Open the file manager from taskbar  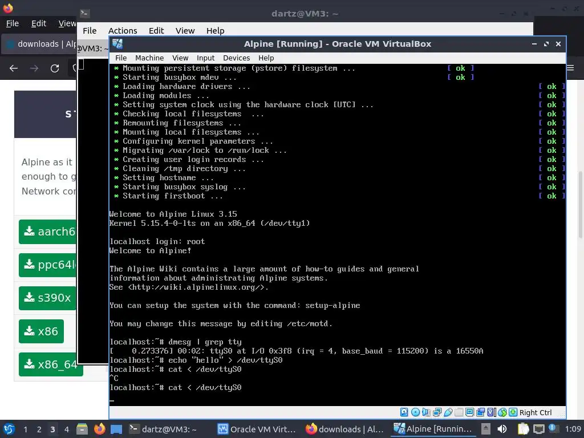tap(82, 429)
